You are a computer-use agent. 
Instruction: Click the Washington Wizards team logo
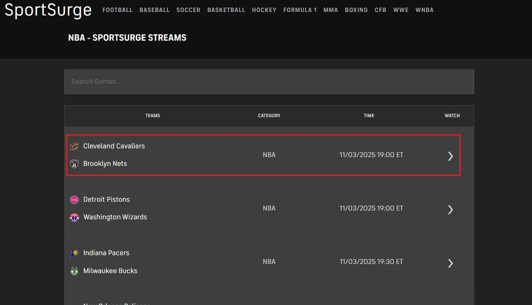[74, 217]
